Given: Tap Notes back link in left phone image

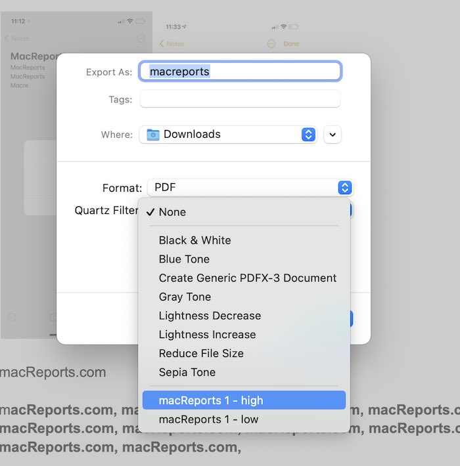Looking at the screenshot, I should point(17,38).
